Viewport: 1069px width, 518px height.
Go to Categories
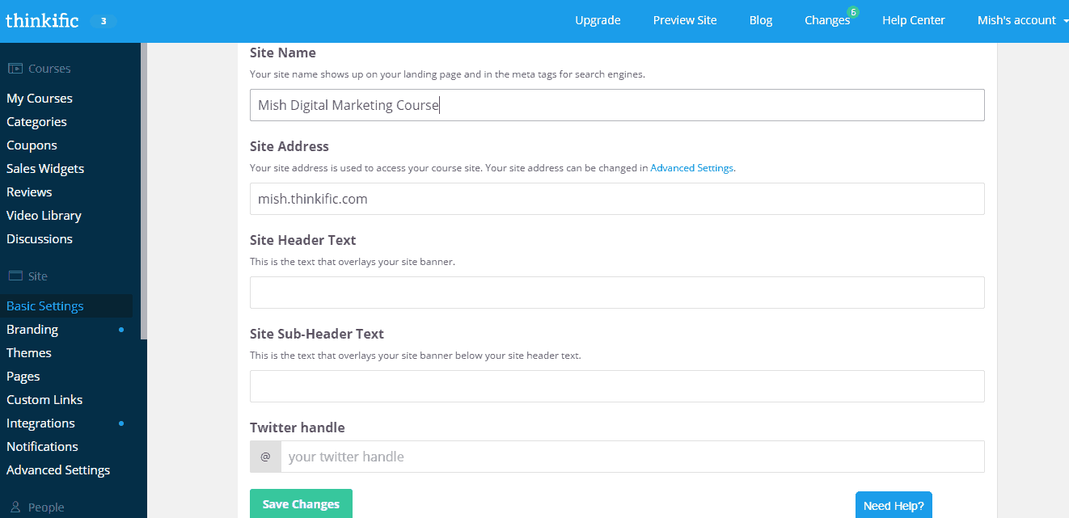tap(36, 122)
